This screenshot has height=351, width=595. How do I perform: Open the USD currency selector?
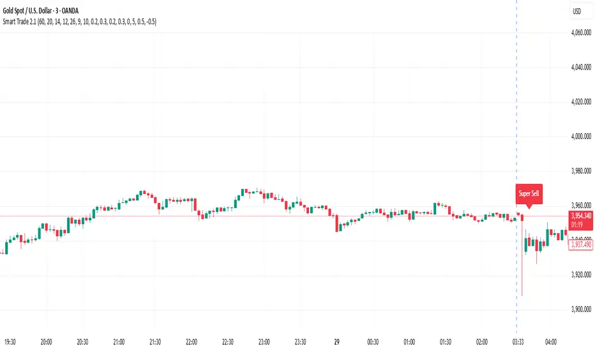click(x=576, y=11)
